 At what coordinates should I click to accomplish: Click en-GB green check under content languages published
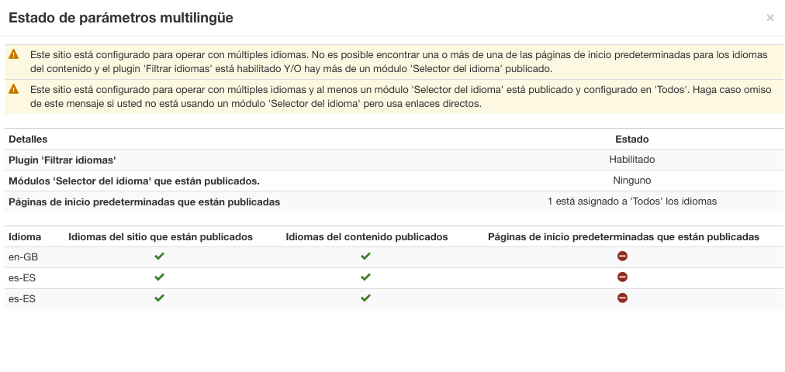click(365, 256)
